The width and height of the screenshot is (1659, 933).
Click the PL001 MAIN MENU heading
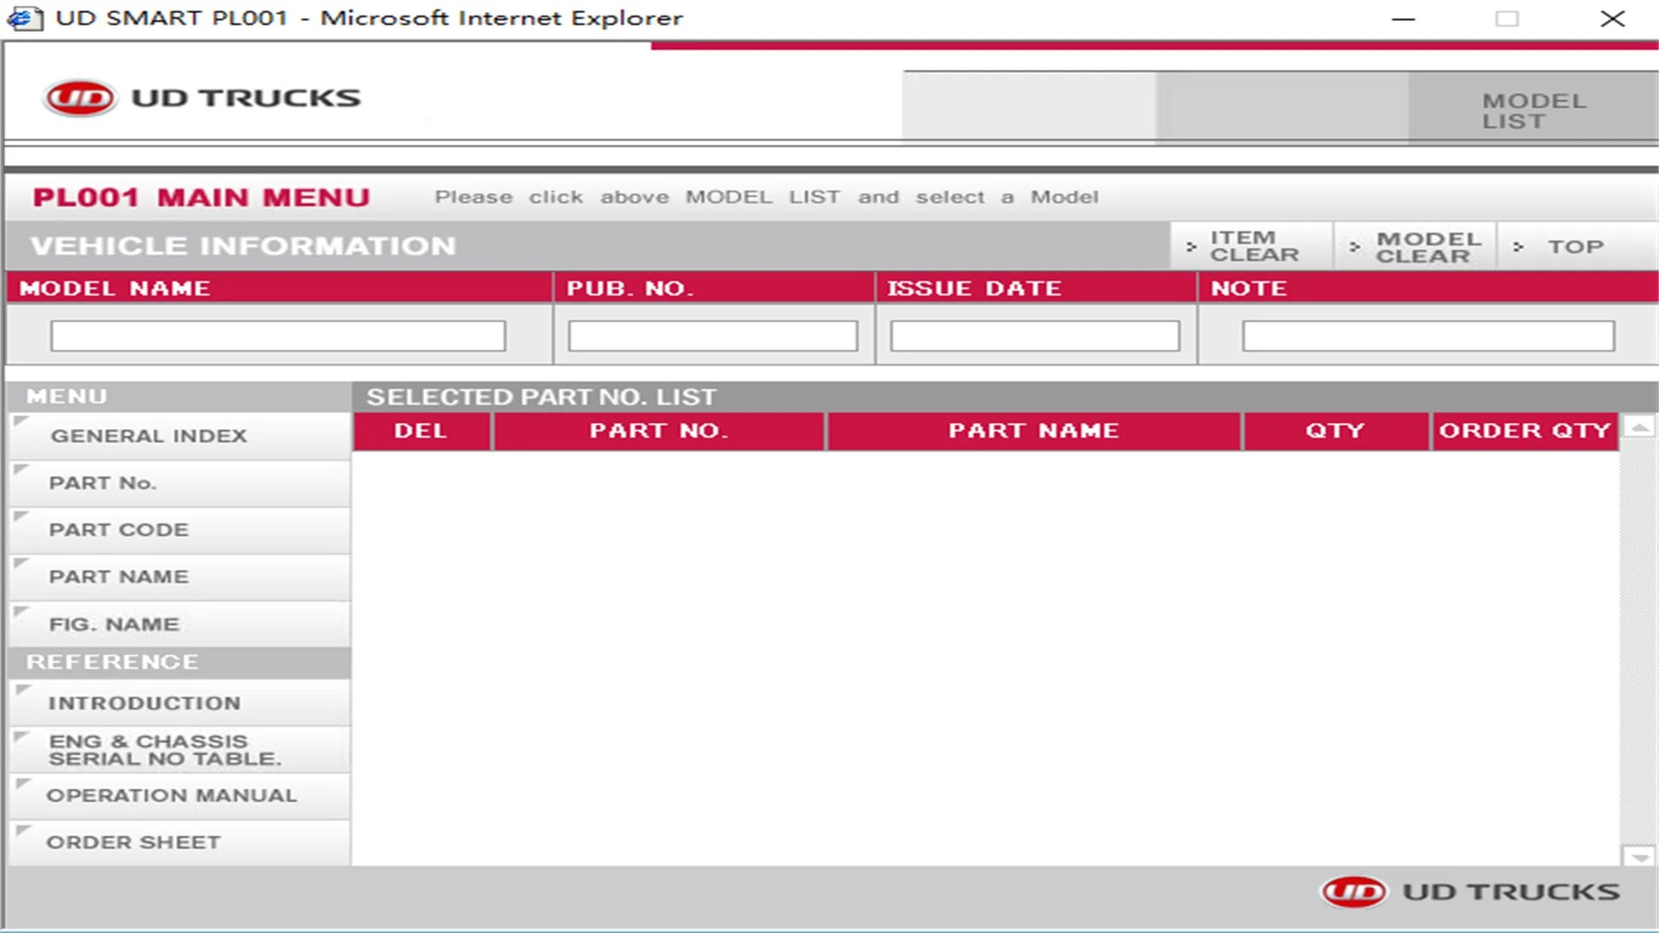(x=201, y=198)
